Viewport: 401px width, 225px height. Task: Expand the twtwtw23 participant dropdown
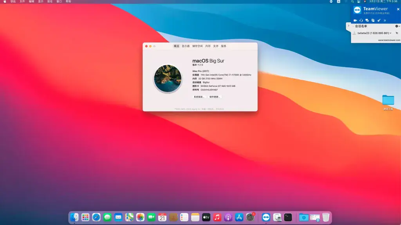pos(390,33)
